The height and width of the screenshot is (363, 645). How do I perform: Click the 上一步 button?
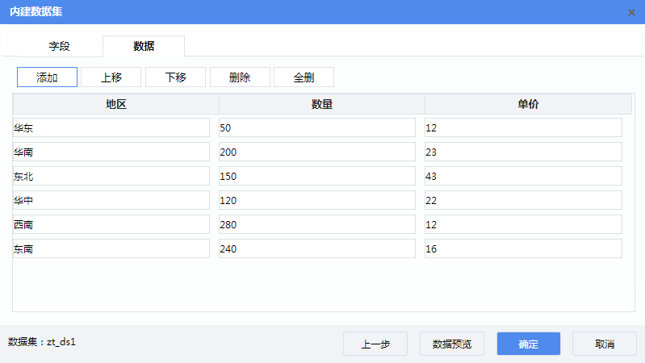tap(375, 344)
